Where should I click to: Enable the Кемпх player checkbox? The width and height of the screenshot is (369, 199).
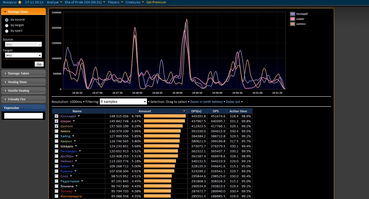point(57,131)
